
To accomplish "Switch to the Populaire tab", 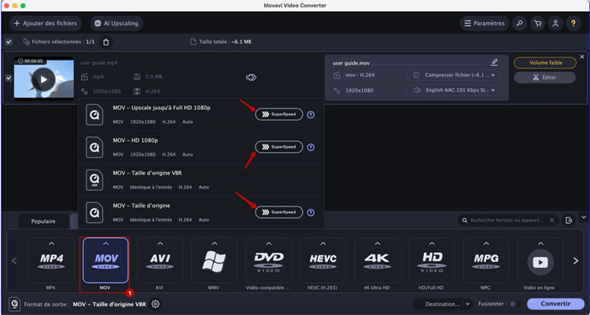I will point(43,222).
